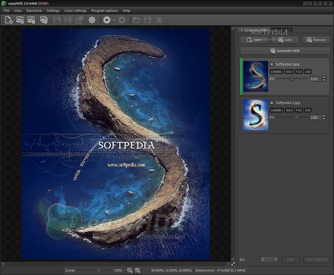Image resolution: width=334 pixels, height=275 pixels.
Task: Switch to tab 2 in the side panel
Action: tap(276, 30)
